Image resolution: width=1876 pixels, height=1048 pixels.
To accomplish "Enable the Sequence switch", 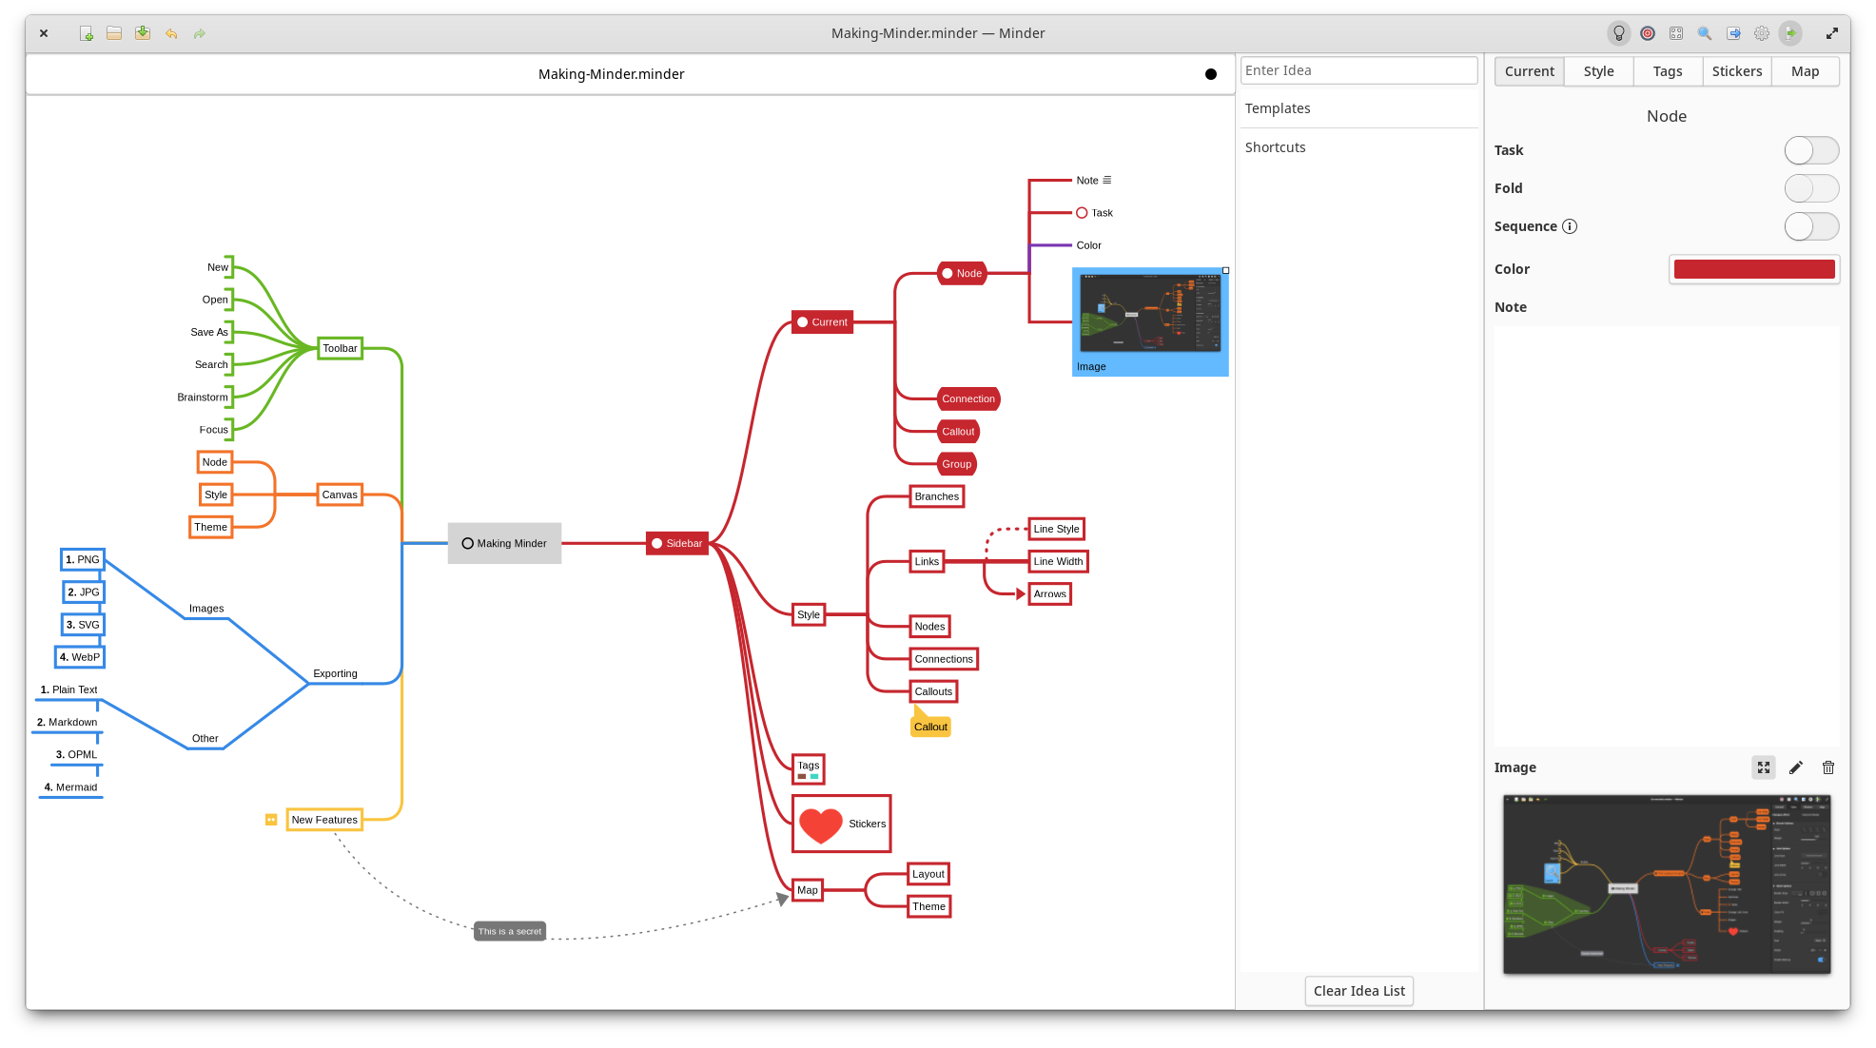I will (x=1811, y=226).
